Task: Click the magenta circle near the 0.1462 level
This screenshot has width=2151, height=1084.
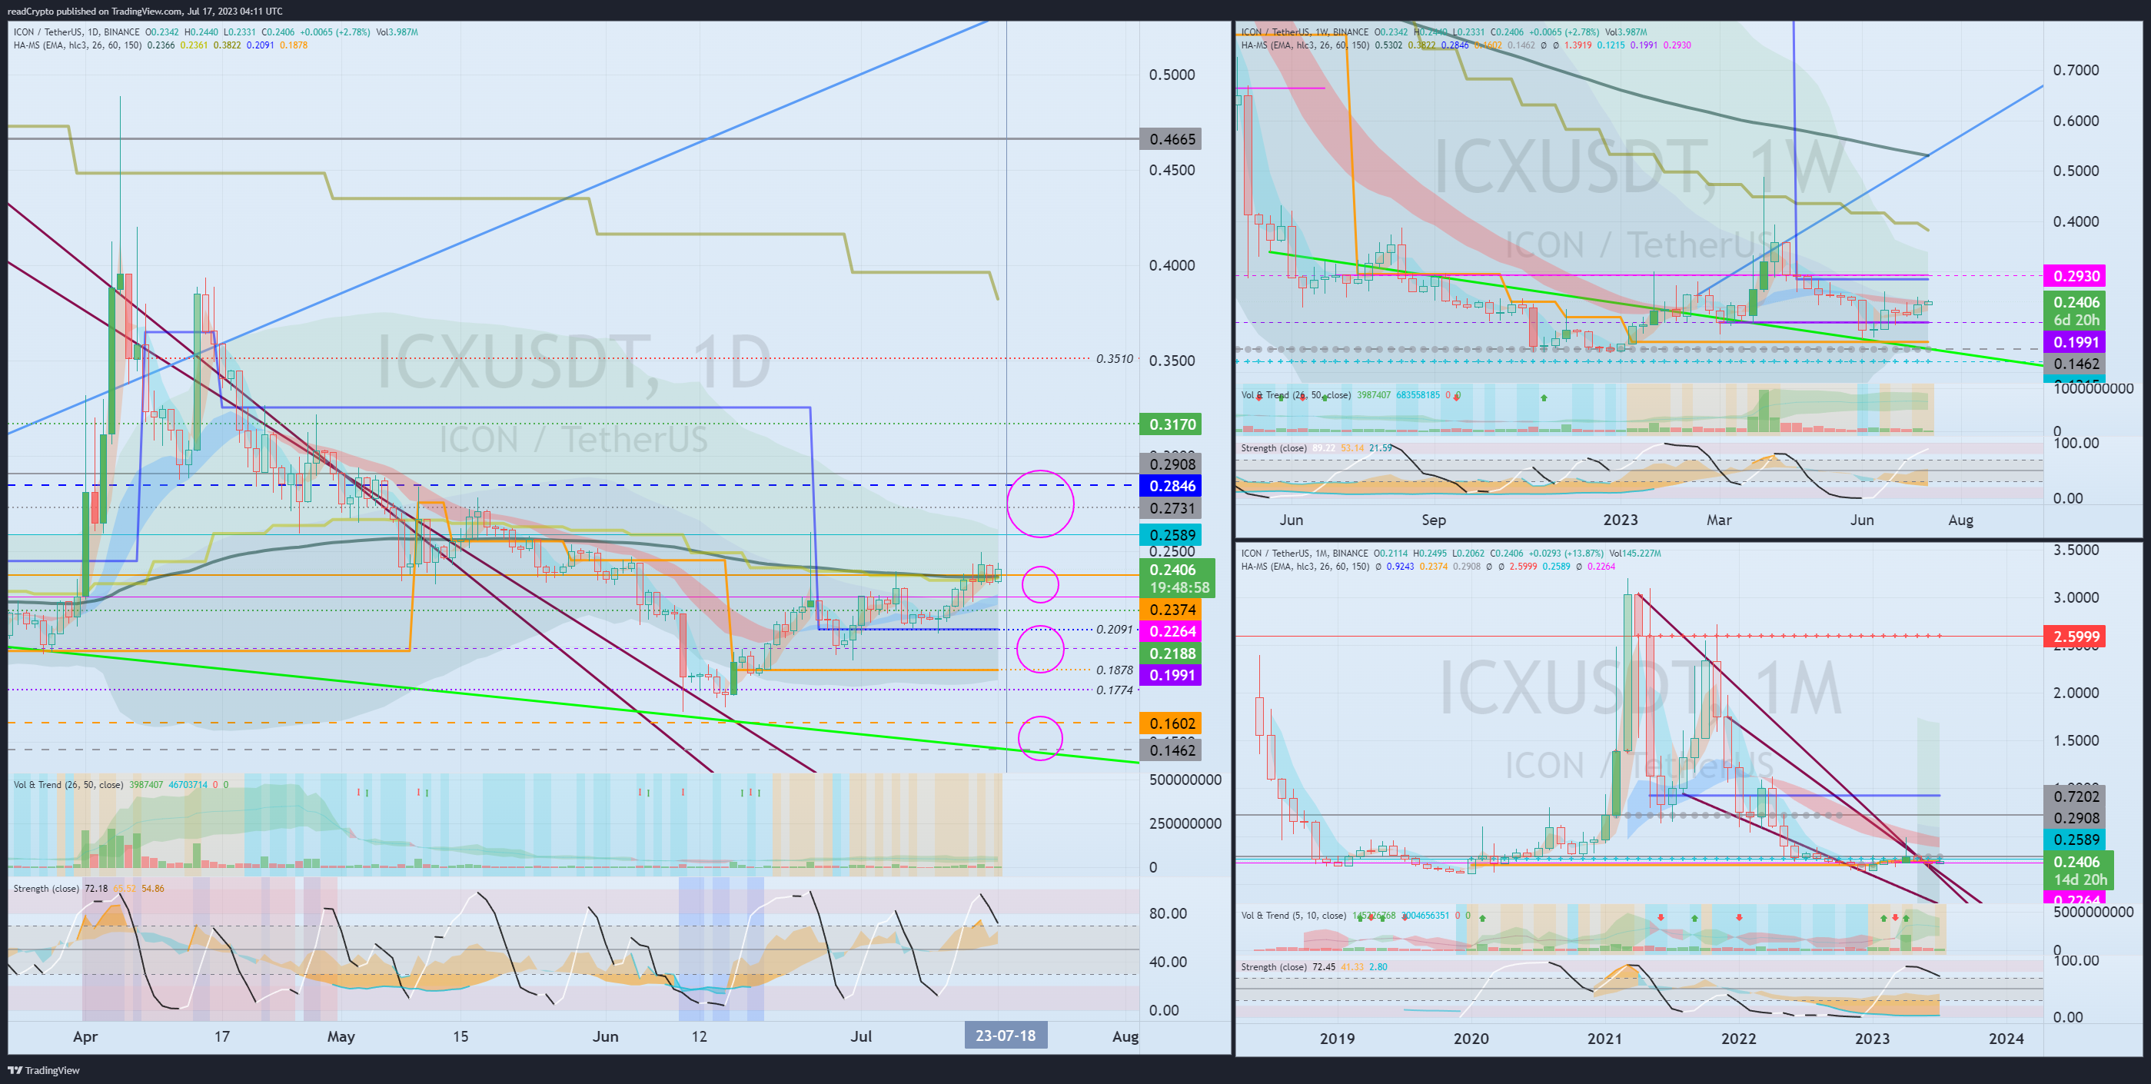Action: [1039, 737]
